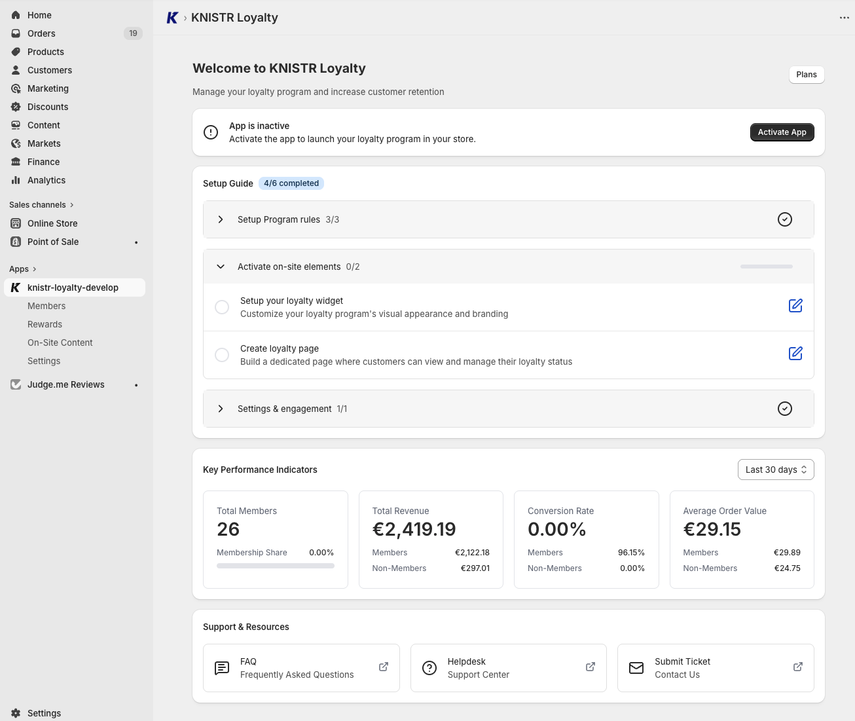Click the edit icon for loyalty widget setup
Image resolution: width=855 pixels, height=721 pixels.
point(795,306)
